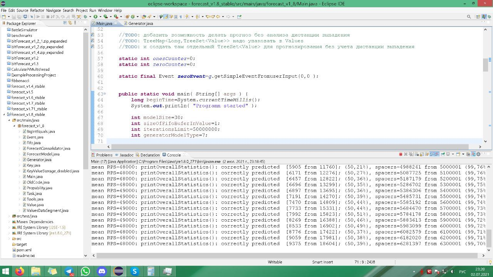Open Telegram from the Windows taskbar
Screen dimensions: 493x277
coord(69,271)
